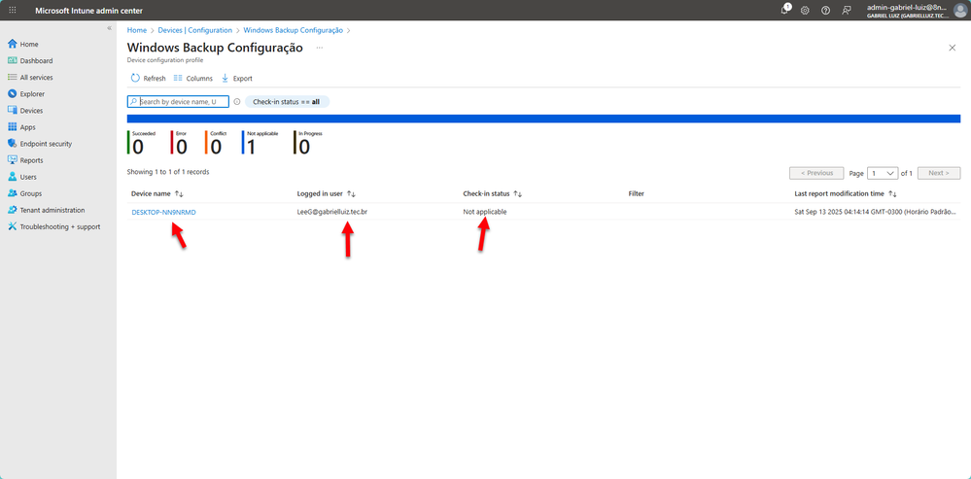Open the Page number dropdown
Screen dimensions: 971x479
(883, 173)
